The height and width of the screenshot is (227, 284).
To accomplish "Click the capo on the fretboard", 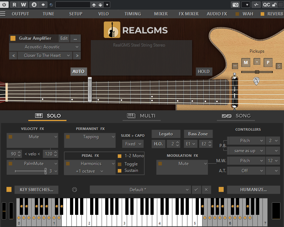I will point(90,90).
